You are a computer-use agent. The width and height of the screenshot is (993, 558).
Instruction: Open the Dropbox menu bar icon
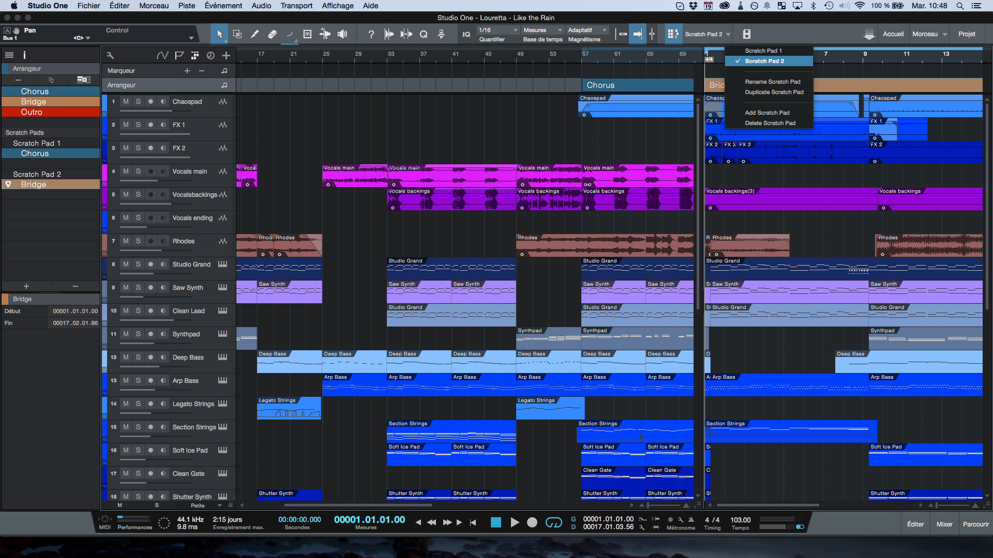(x=694, y=6)
